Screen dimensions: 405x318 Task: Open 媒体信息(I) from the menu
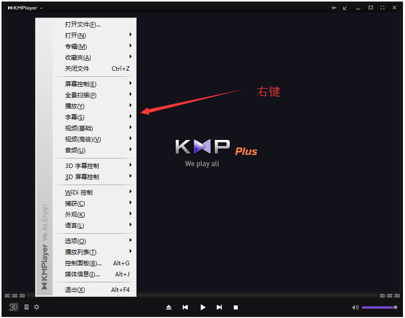pyautogui.click(x=81, y=274)
